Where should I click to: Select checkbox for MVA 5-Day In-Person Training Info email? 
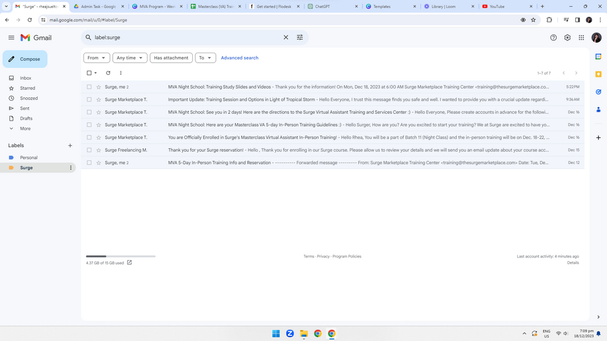pos(89,163)
